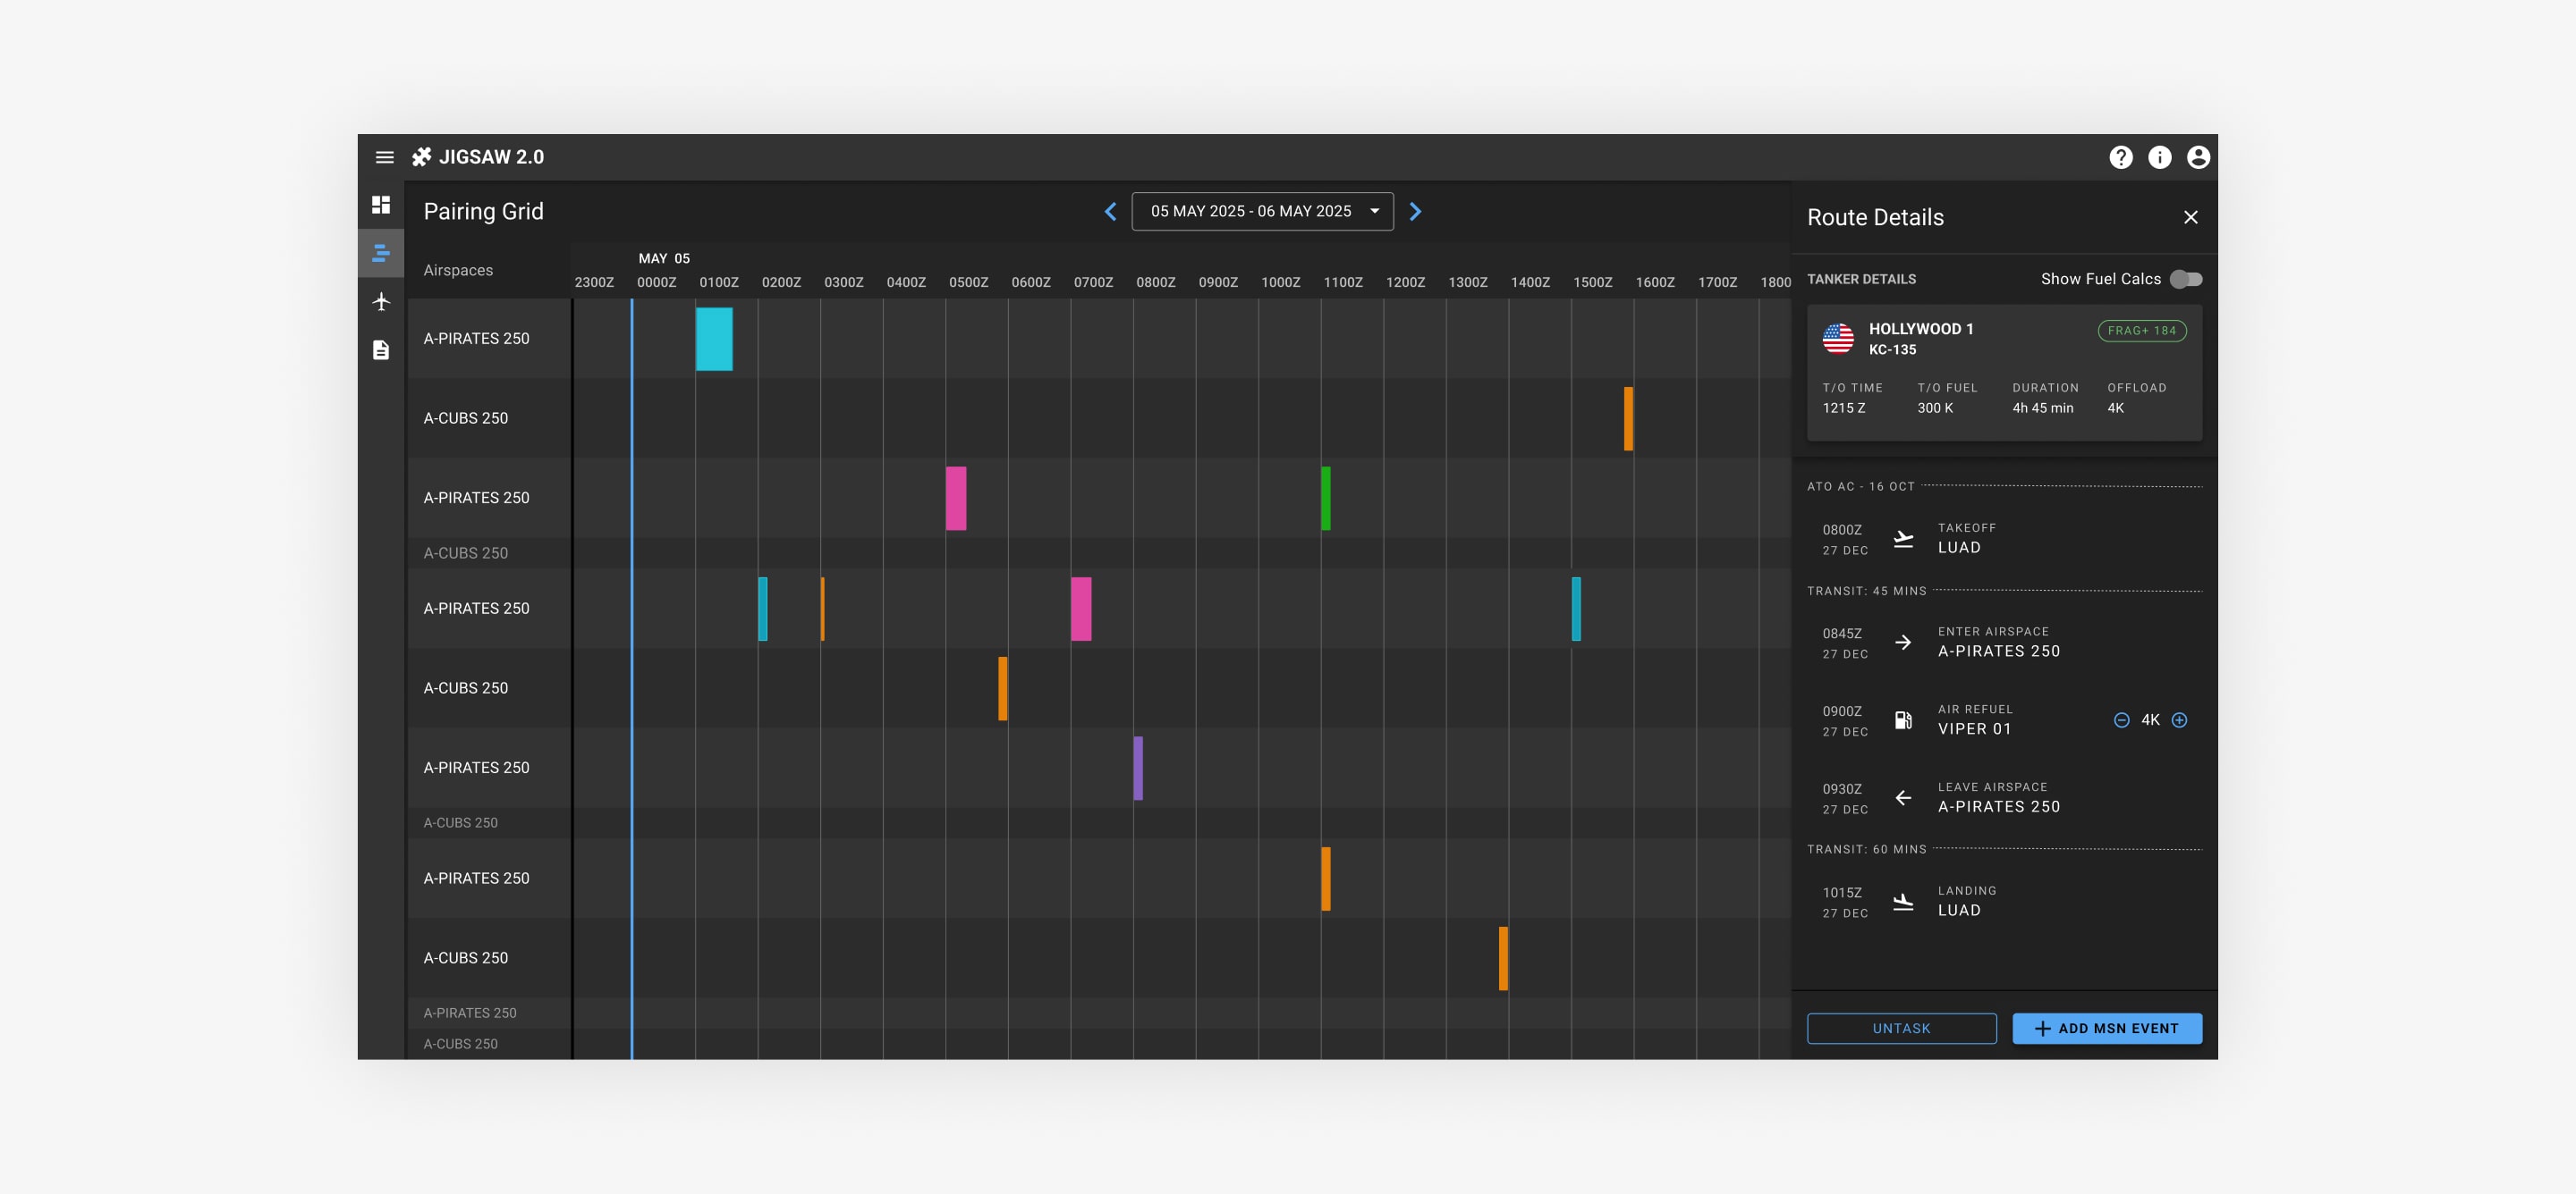Viewport: 2576px width, 1194px height.
Task: Toggle Show Fuel Calcs switch
Action: coord(2185,280)
